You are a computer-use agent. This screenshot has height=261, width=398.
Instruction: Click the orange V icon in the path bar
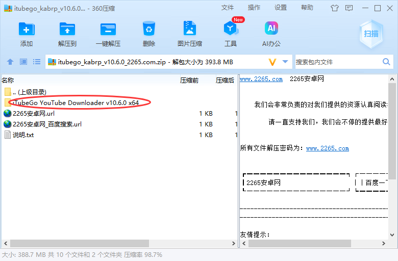272,62
